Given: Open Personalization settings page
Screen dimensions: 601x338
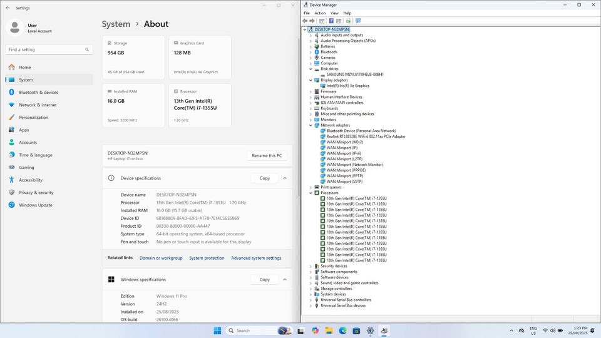Looking at the screenshot, I should [49, 117].
